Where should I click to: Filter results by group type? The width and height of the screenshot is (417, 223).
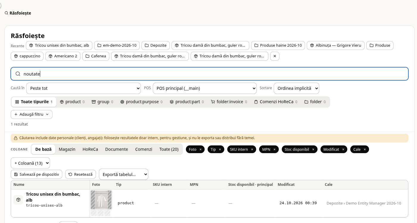click(102, 102)
